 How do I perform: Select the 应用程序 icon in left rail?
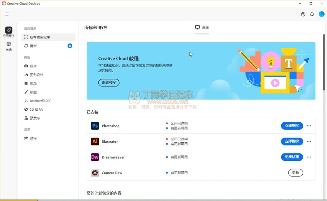click(x=8, y=32)
